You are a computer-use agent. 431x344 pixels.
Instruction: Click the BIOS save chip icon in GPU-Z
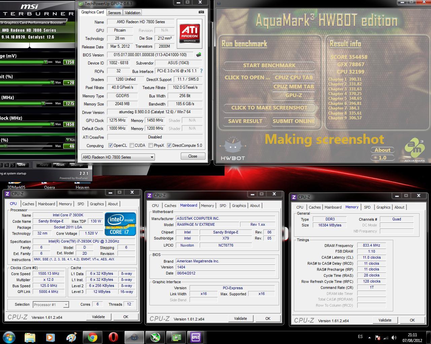tap(199, 55)
